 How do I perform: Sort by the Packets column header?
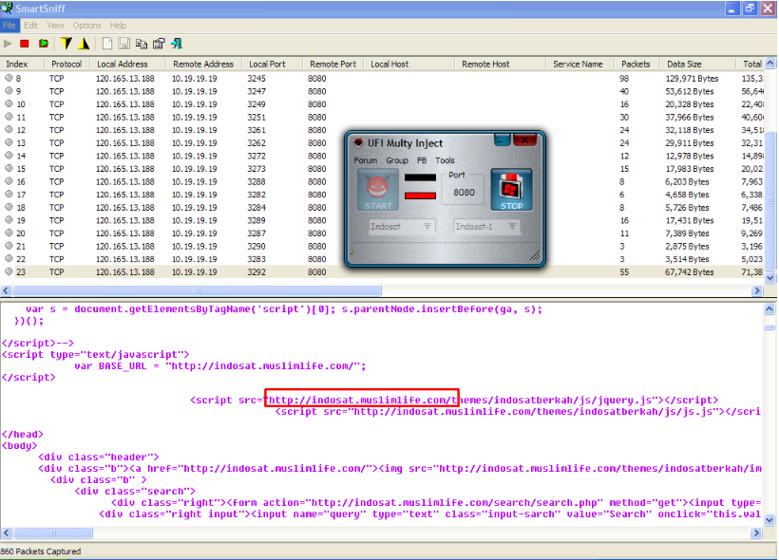[x=637, y=64]
